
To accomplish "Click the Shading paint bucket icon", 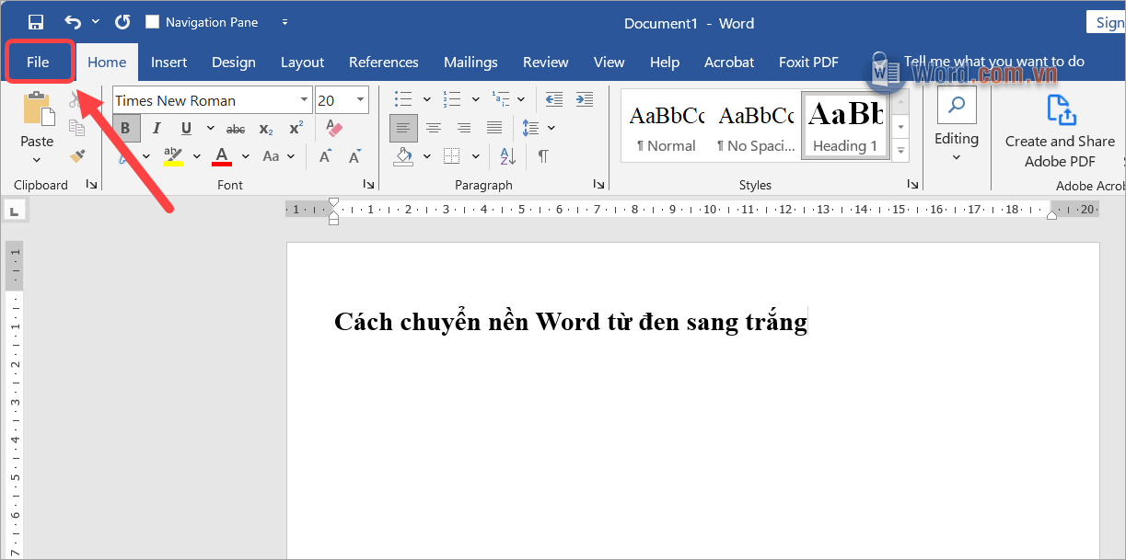I will [402, 156].
